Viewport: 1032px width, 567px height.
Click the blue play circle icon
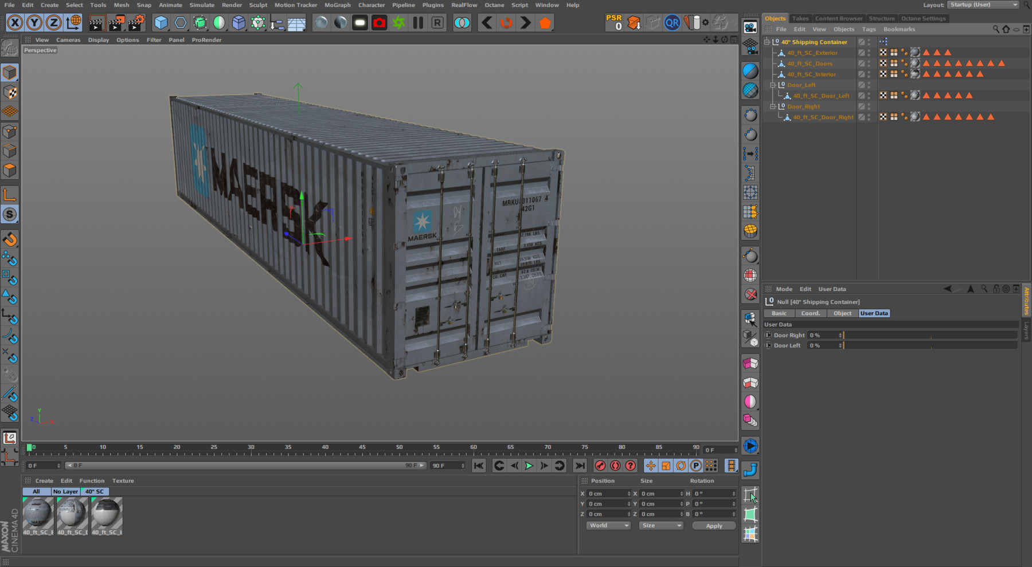click(x=750, y=446)
